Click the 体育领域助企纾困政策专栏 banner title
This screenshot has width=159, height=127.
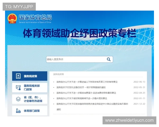(x=79, y=33)
